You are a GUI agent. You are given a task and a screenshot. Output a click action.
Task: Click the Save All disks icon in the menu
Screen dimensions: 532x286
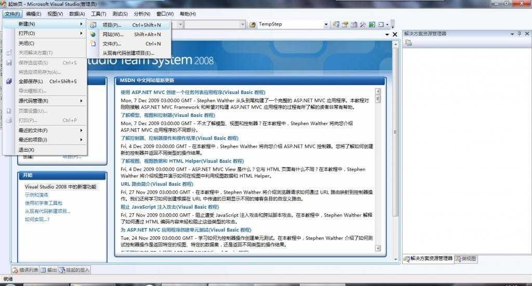click(x=9, y=81)
